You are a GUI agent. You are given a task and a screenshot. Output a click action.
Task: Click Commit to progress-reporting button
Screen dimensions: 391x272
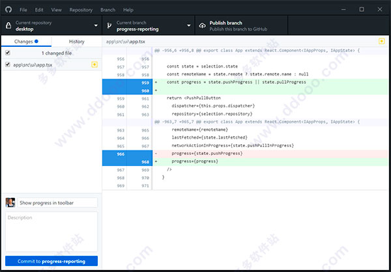pos(51,261)
